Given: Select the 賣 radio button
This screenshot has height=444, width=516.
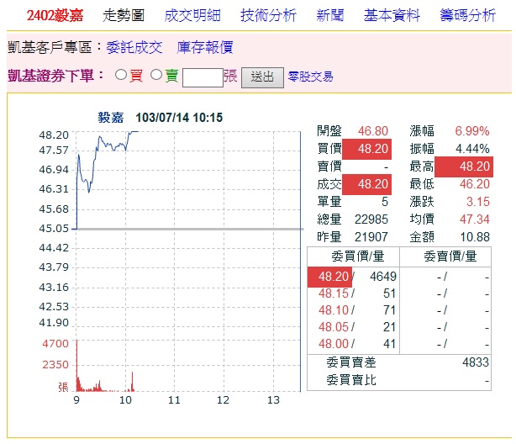Looking at the screenshot, I should 156,75.
